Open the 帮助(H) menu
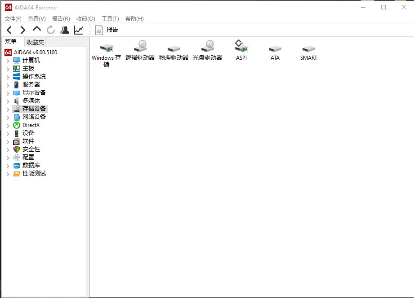 pos(134,19)
